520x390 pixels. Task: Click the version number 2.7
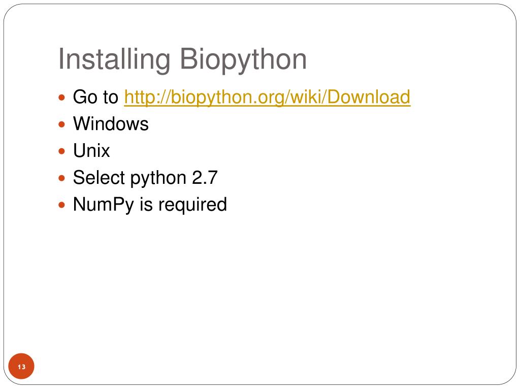pos(205,177)
